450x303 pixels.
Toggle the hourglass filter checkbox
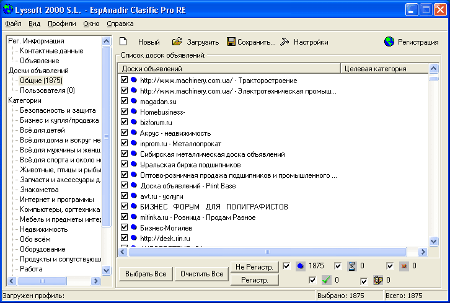click(338, 266)
